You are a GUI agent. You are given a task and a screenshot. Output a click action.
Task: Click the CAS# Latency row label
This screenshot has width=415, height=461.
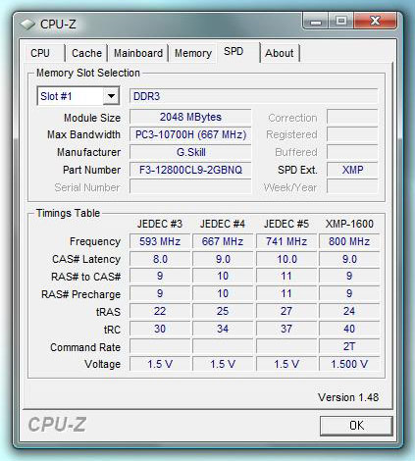coord(86,259)
